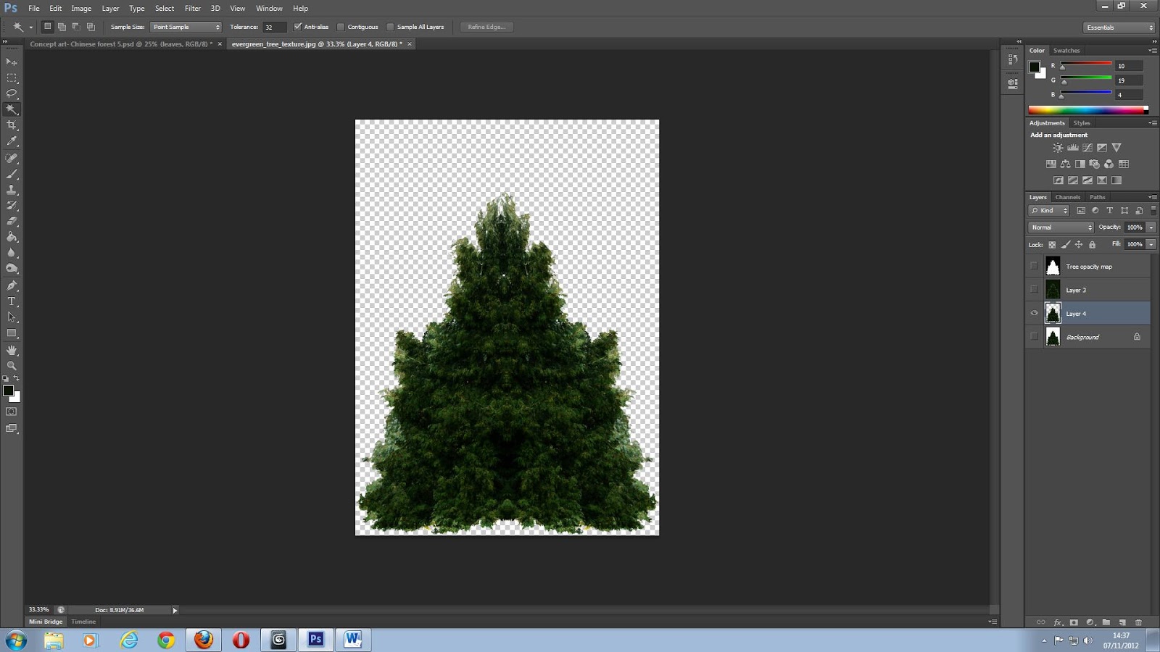Open the Filter menu
Screen dimensions: 1160x652
coord(192,8)
